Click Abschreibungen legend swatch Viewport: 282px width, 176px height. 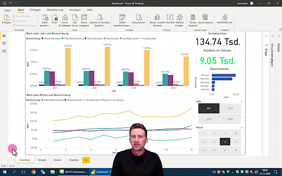[43, 39]
